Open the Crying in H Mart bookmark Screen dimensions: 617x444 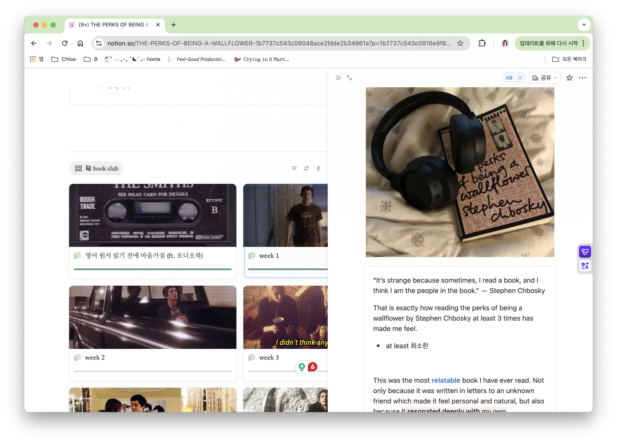262,59
